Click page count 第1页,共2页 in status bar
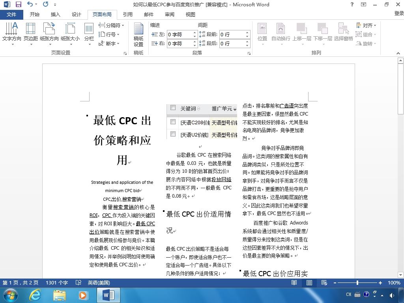The image size is (404, 303). point(21,282)
